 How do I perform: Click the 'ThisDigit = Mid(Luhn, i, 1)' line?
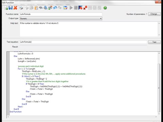tap(34, 71)
